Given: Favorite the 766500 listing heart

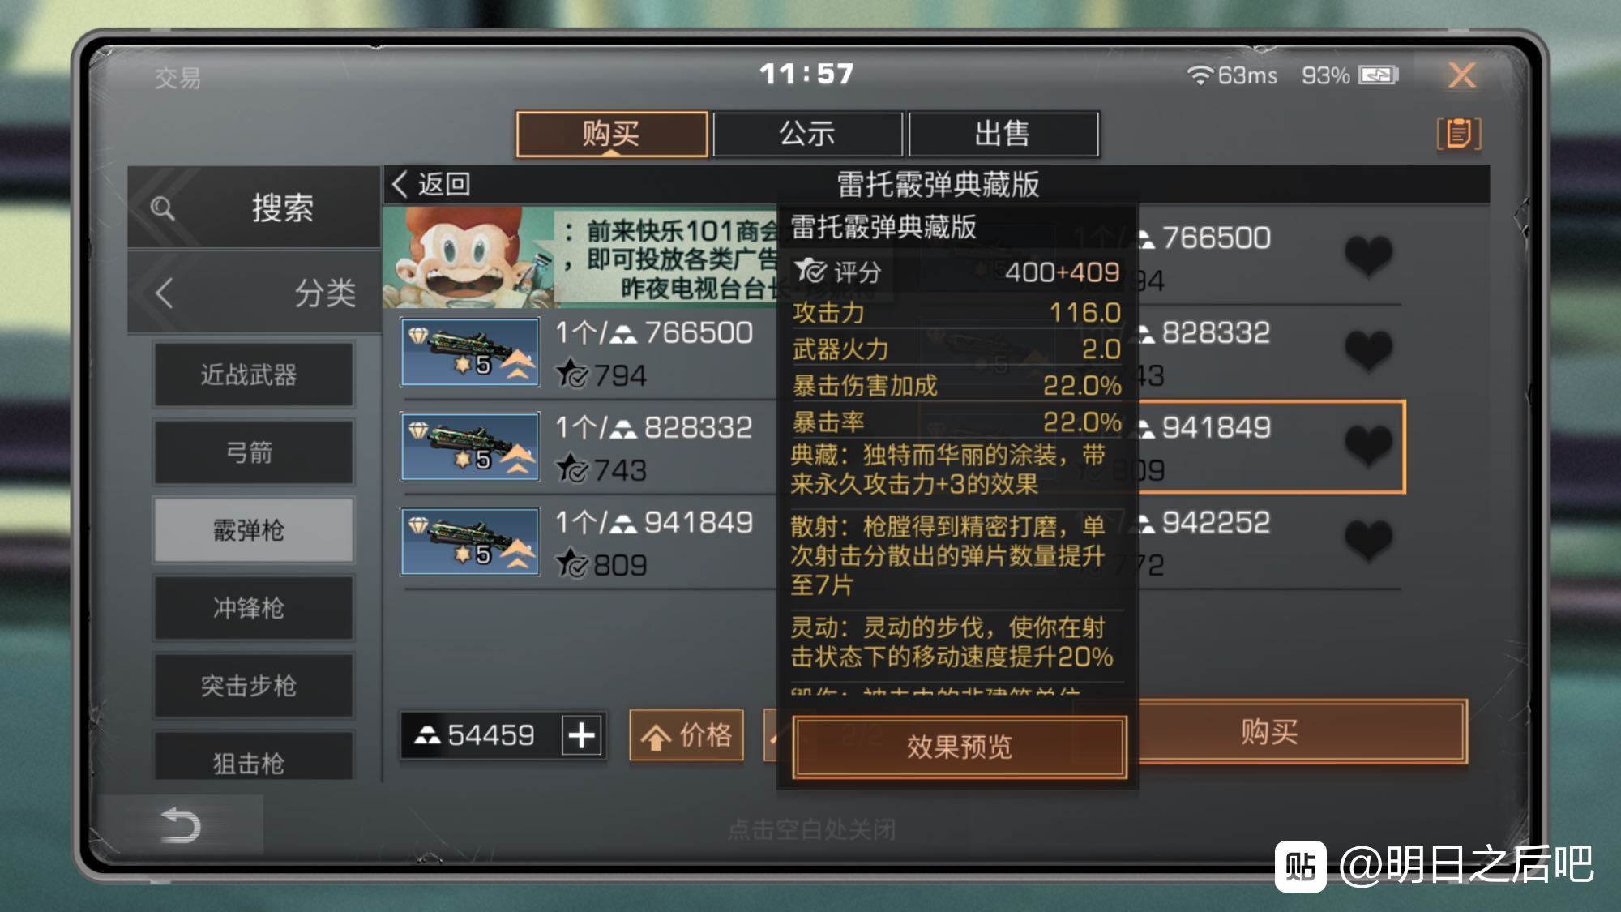Looking at the screenshot, I should click(x=1368, y=256).
